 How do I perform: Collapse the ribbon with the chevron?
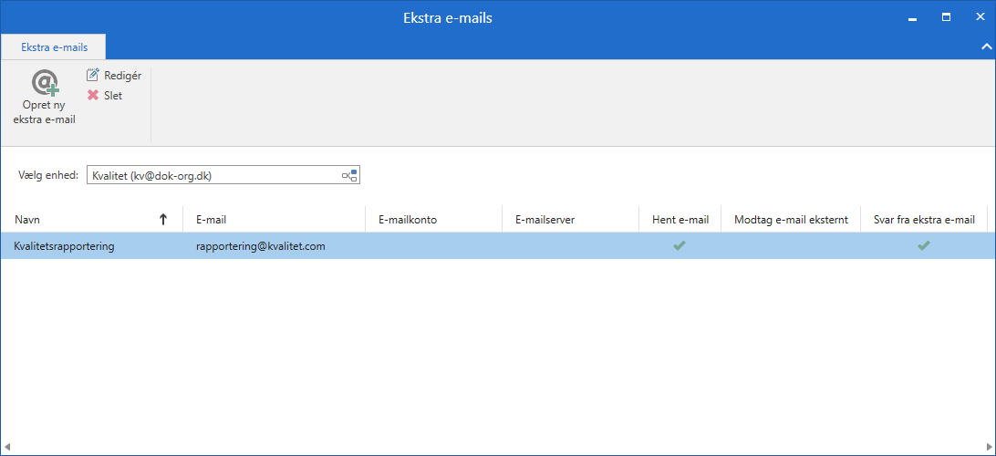[x=985, y=46]
